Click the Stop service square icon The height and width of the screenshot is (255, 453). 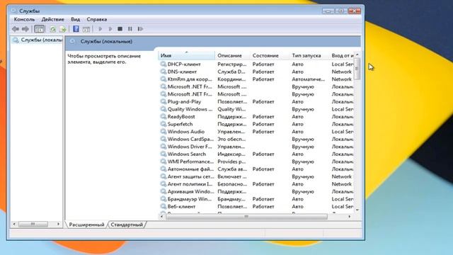(x=120, y=29)
